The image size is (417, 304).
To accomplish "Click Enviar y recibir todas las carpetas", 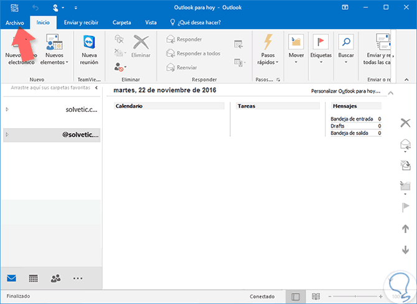I will 378,49.
